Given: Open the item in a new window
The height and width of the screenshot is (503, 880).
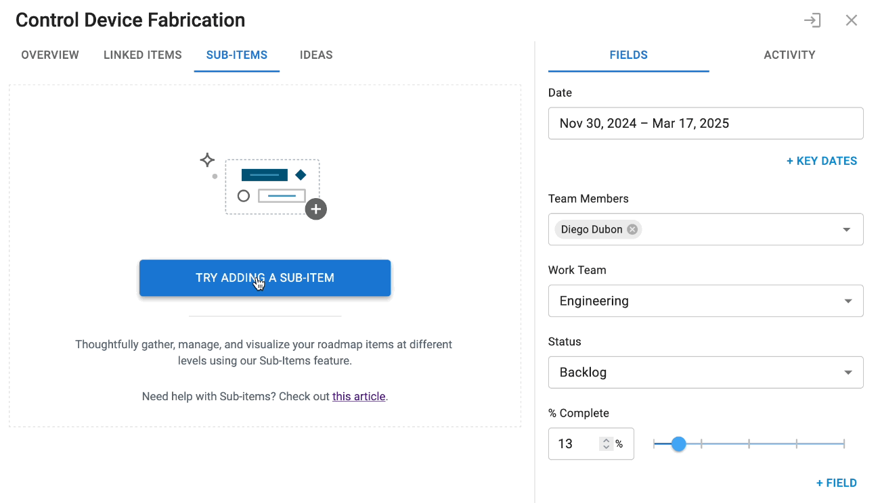Looking at the screenshot, I should [812, 20].
